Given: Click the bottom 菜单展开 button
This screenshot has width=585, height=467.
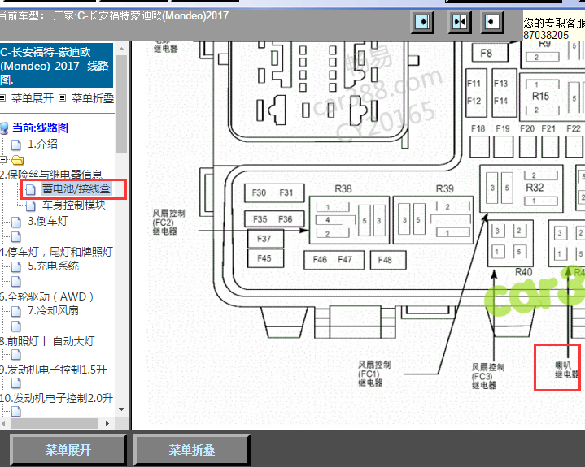Looking at the screenshot, I should coord(68,450).
